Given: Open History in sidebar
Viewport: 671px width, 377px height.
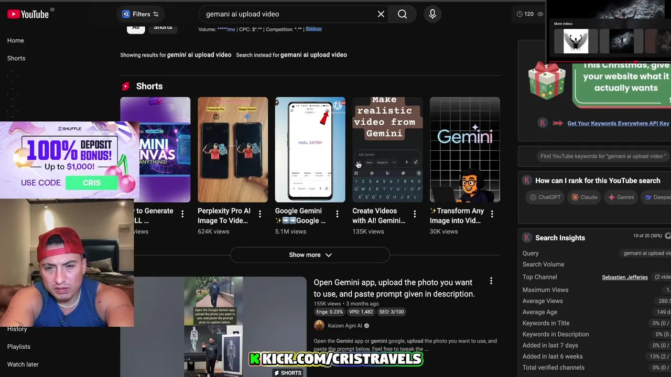Looking at the screenshot, I should 17,329.
